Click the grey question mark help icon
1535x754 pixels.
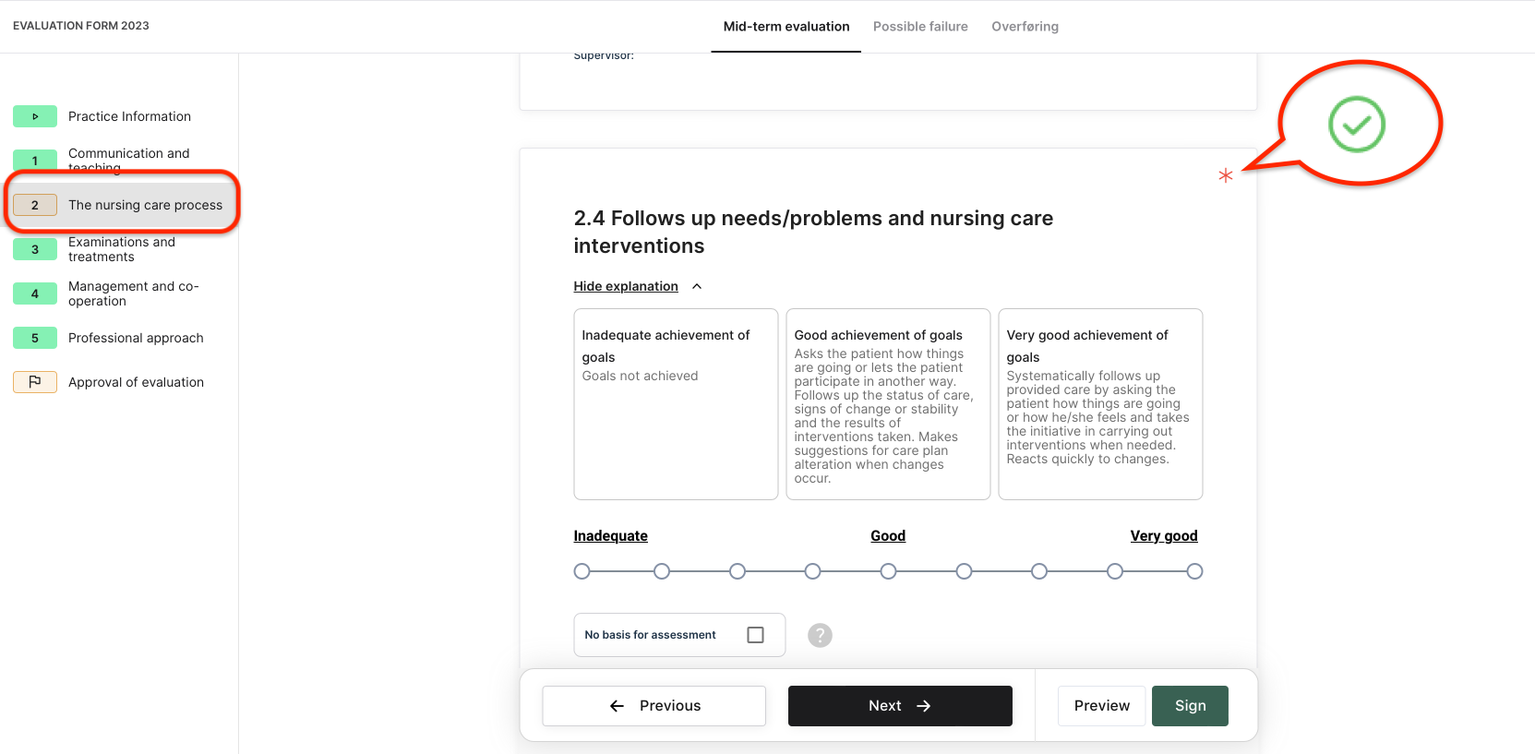[x=820, y=635]
